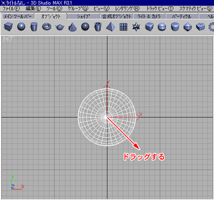Switch to the メイン ツールバー tab

point(18,16)
